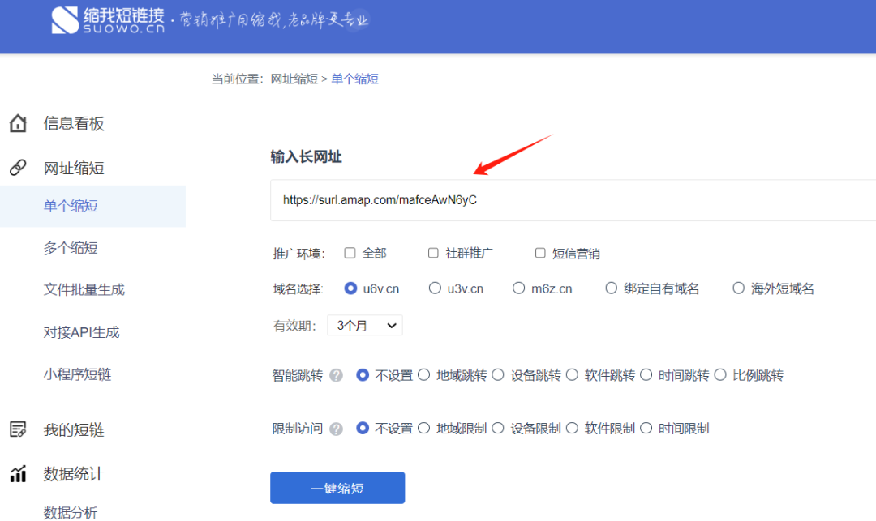Click the list icon beside 我的短链
This screenshot has height=521, width=876.
click(x=18, y=430)
